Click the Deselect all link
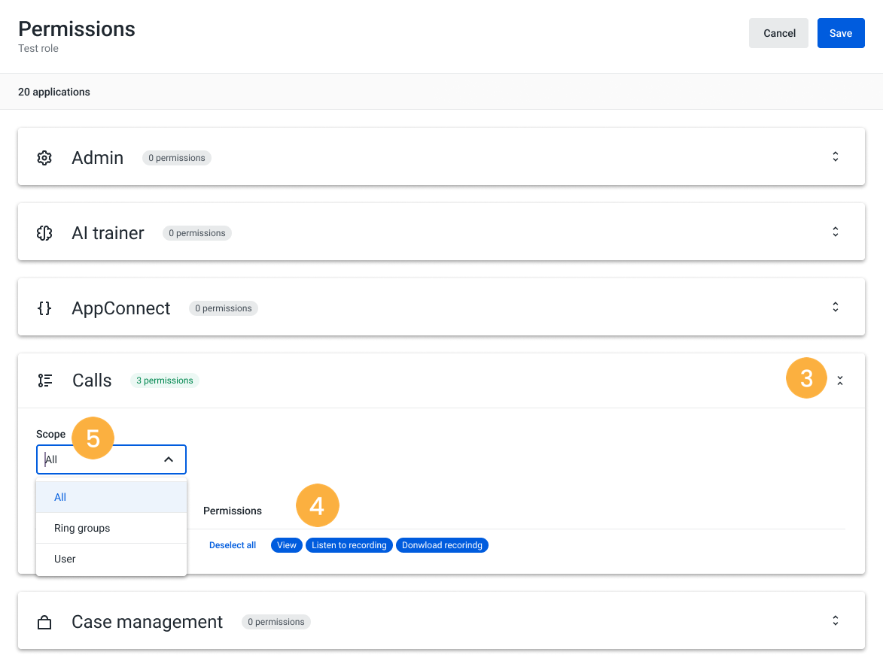Viewport: 883px width, 661px height. [233, 545]
